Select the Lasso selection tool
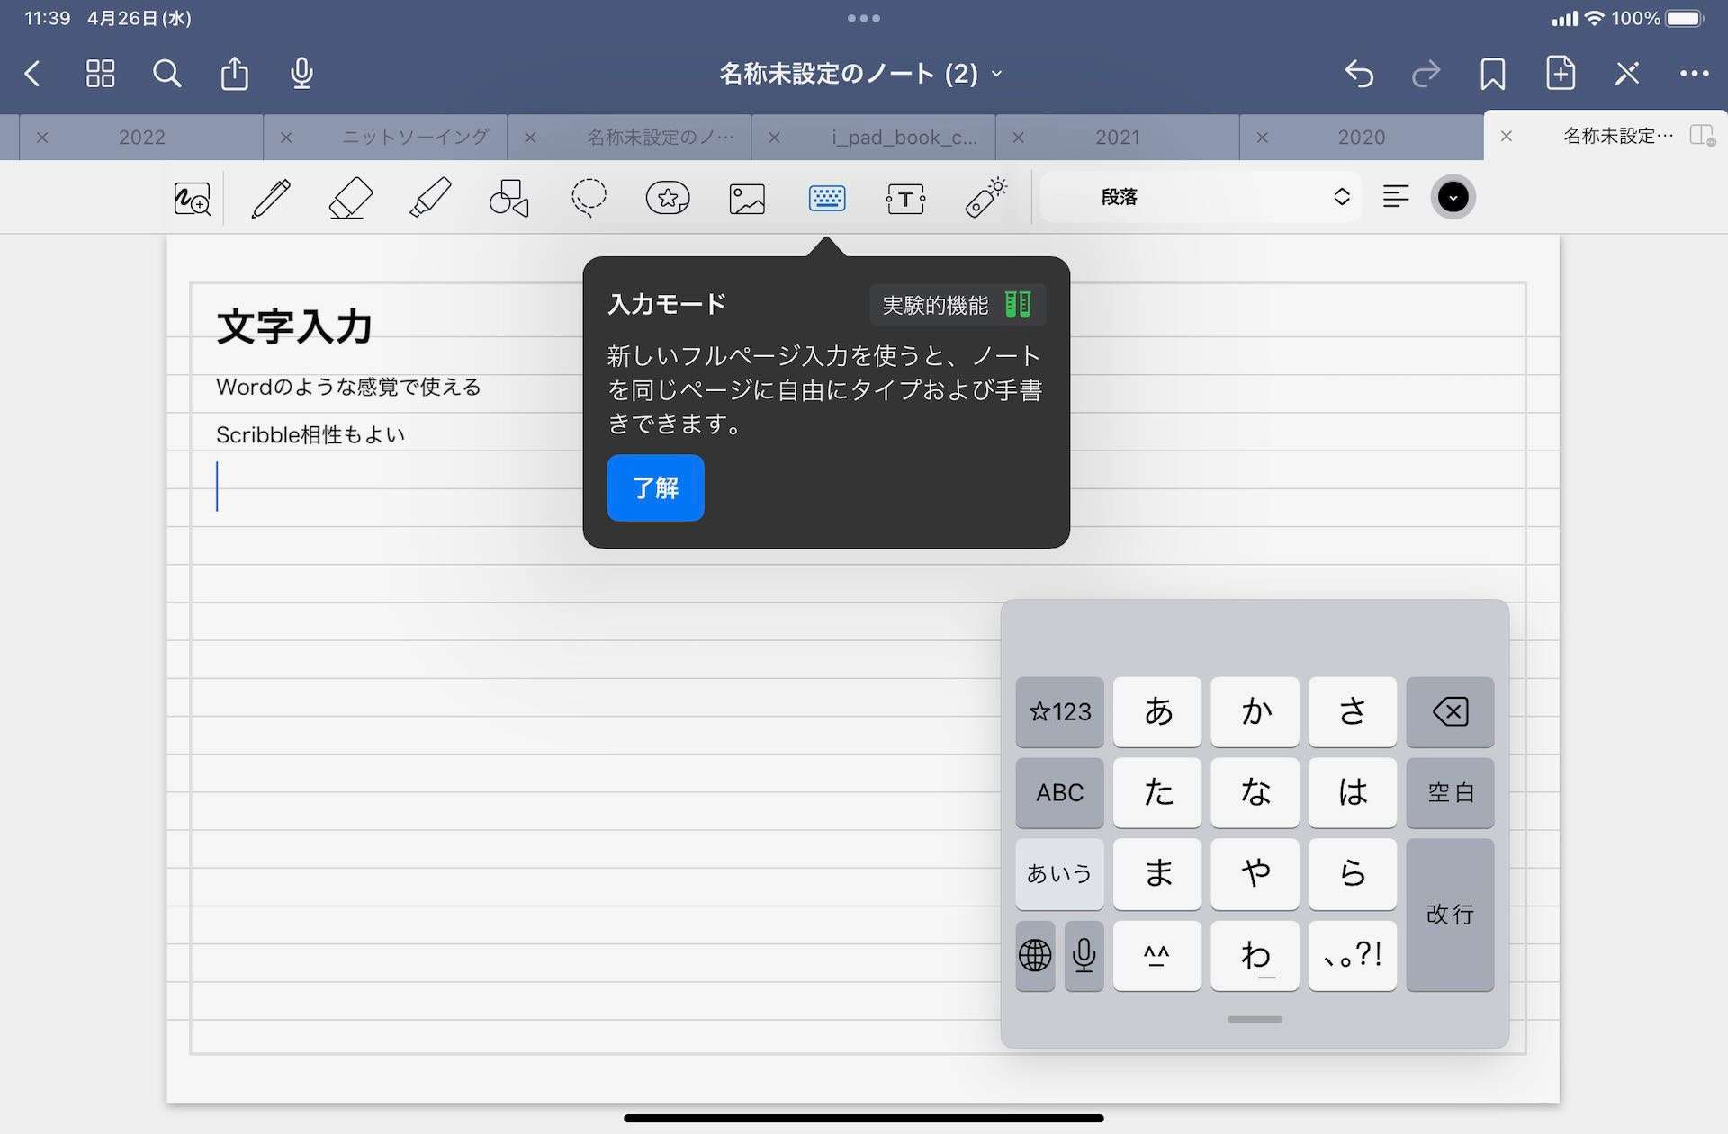The width and height of the screenshot is (1728, 1134). pyautogui.click(x=589, y=198)
